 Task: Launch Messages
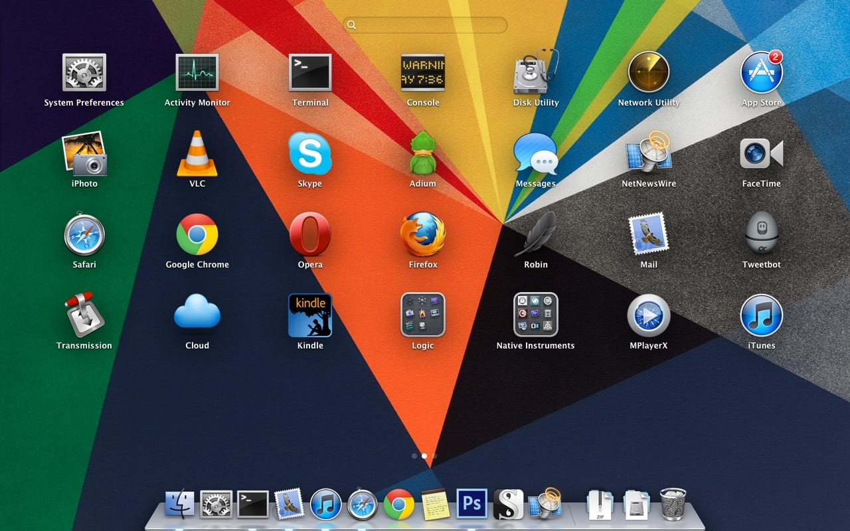(536, 153)
